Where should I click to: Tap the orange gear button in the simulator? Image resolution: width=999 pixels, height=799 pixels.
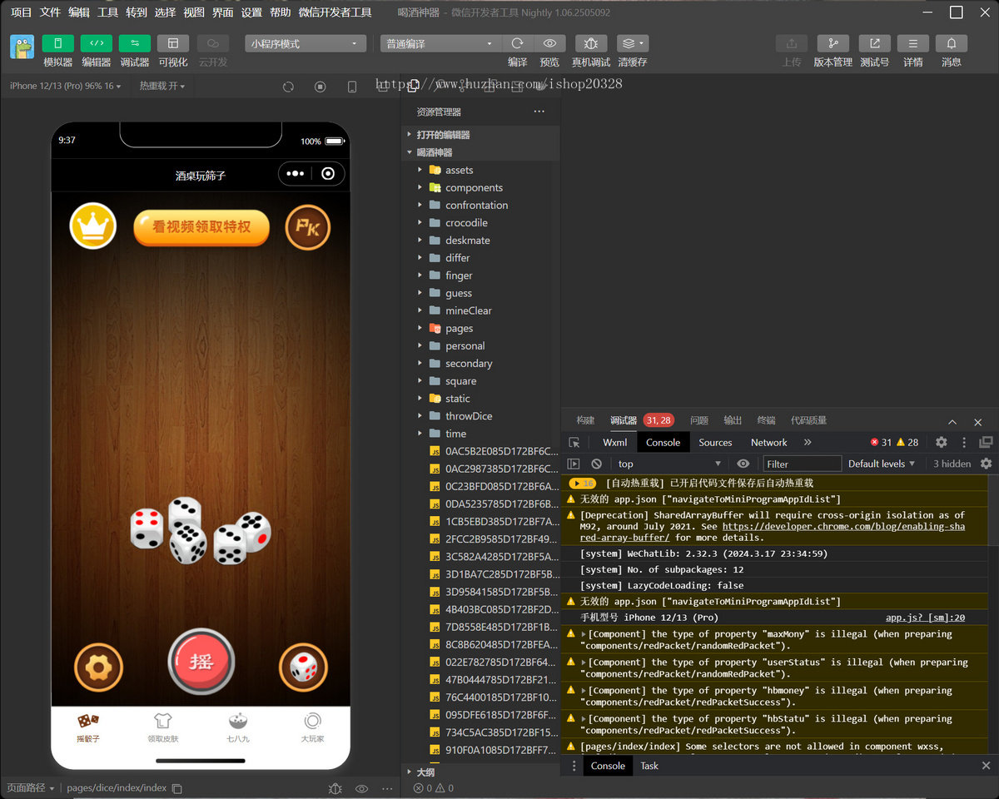pos(99,667)
